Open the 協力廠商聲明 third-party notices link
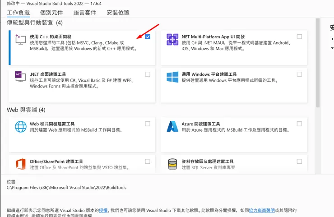The height and width of the screenshot is (217, 334). (262, 210)
